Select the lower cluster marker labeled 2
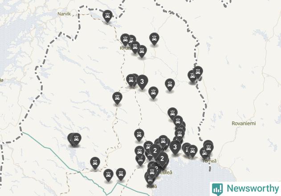This screenshot has width=281, height=196. pos(162,159)
